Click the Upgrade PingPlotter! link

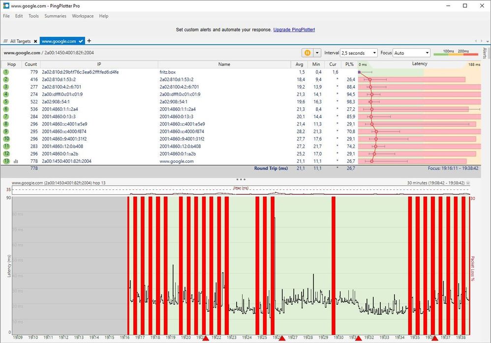pos(294,30)
